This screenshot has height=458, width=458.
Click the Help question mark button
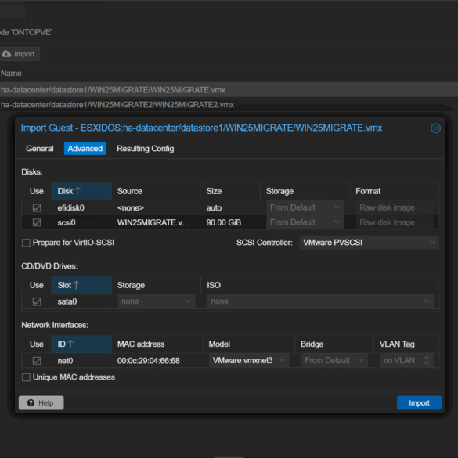[x=41, y=402]
